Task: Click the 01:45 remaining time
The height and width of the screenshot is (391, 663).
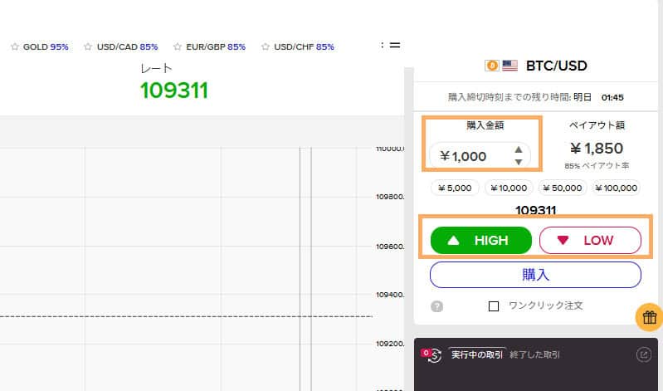Action: click(x=612, y=98)
